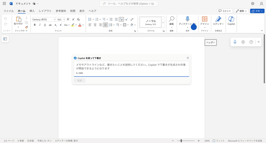This screenshot has width=266, height=143.
Task: Expand the Add-ins アドイン dropdown
Action: [204, 27]
